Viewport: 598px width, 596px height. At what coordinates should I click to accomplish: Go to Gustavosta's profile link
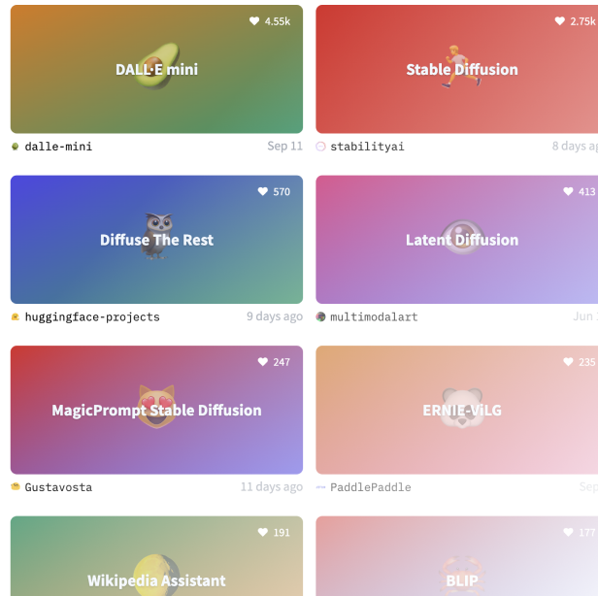click(x=58, y=487)
